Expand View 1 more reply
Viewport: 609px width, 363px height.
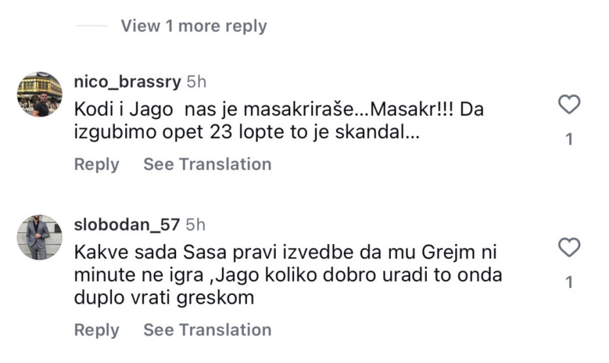click(194, 26)
